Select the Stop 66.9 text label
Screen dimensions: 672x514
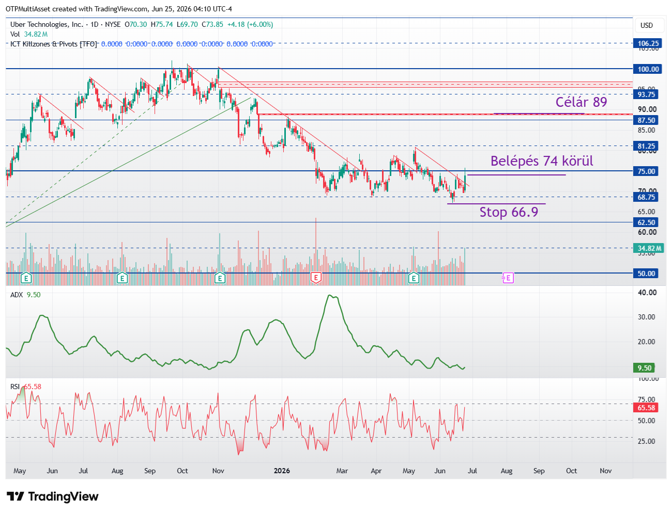click(x=509, y=212)
